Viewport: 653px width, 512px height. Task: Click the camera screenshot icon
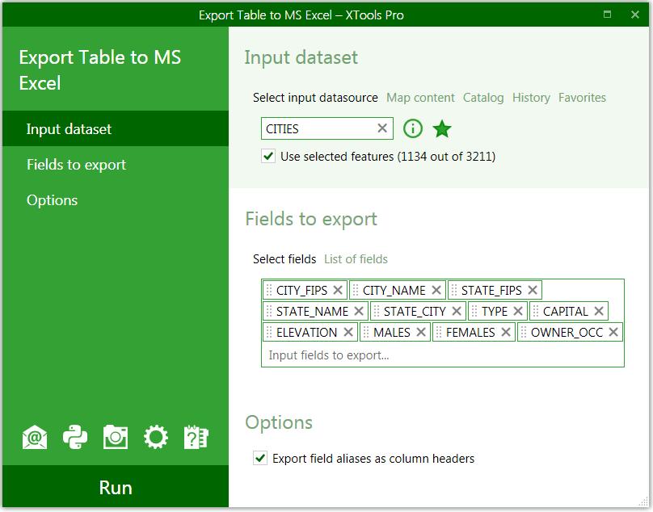click(116, 437)
